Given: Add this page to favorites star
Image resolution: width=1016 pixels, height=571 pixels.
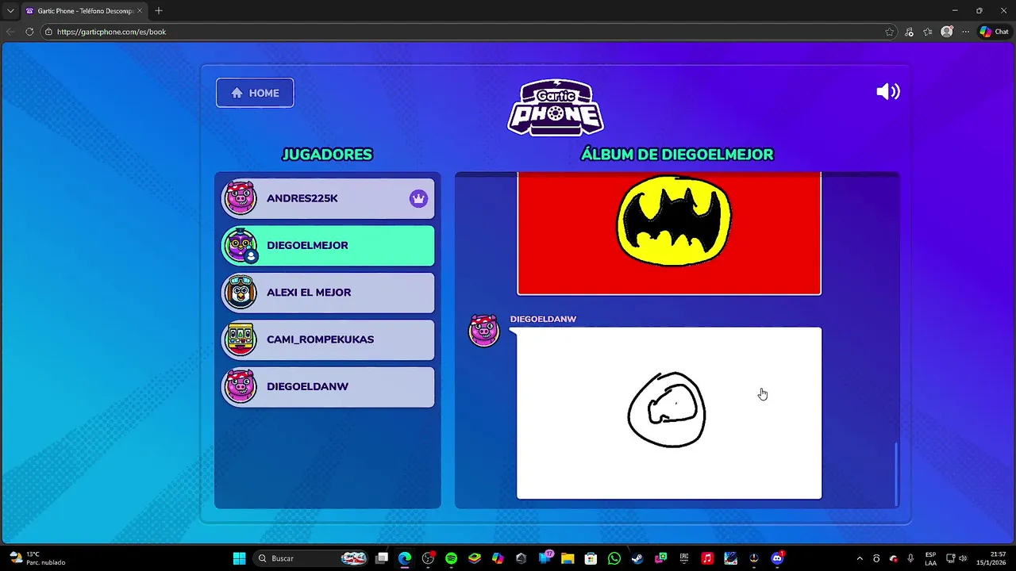Looking at the screenshot, I should 889,32.
